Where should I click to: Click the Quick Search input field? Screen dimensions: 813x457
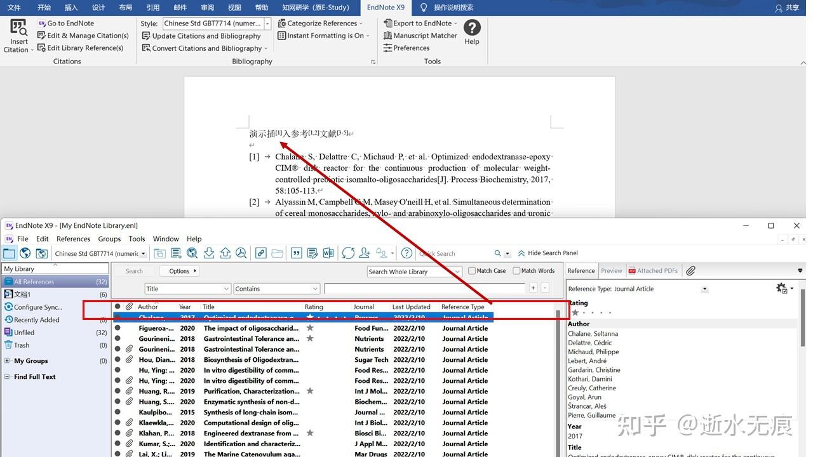(x=455, y=253)
